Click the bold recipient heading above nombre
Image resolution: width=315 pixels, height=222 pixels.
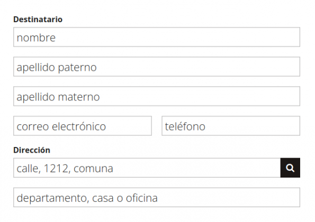pyautogui.click(x=38, y=20)
